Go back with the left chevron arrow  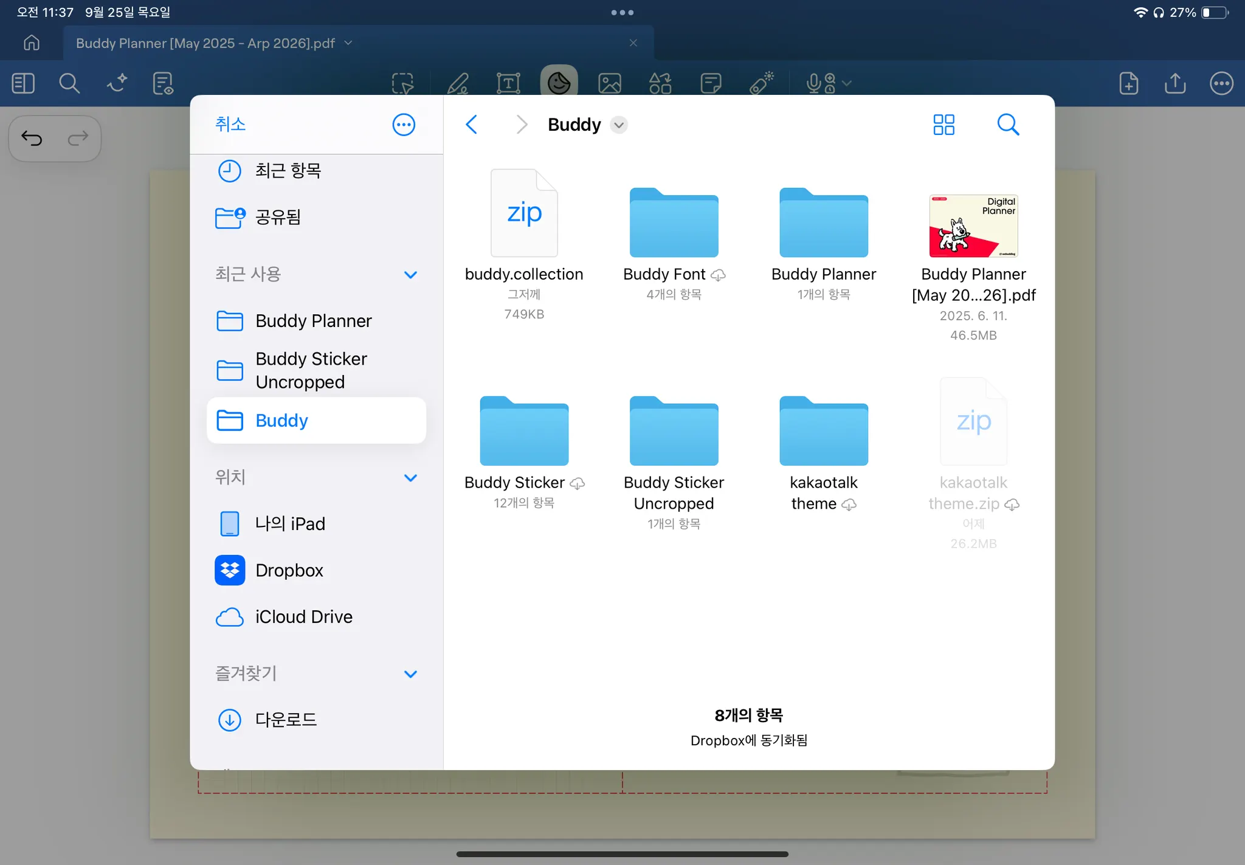[472, 125]
